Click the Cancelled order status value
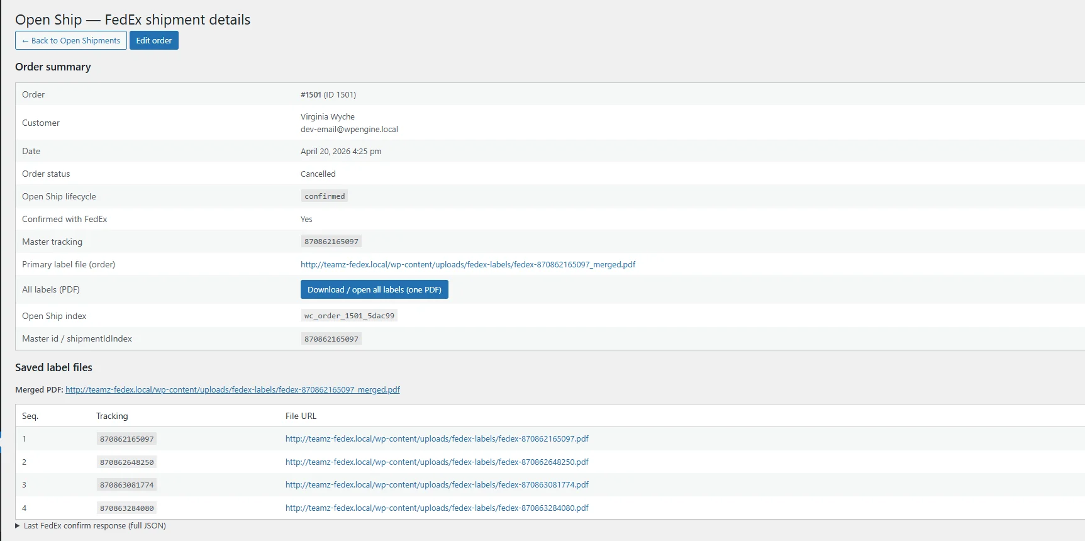1085x541 pixels. point(318,174)
